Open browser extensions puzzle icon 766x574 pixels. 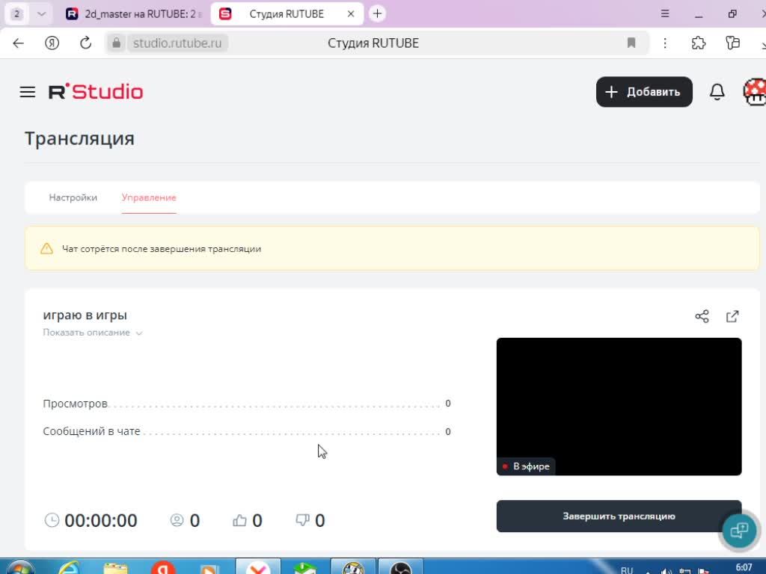[699, 43]
